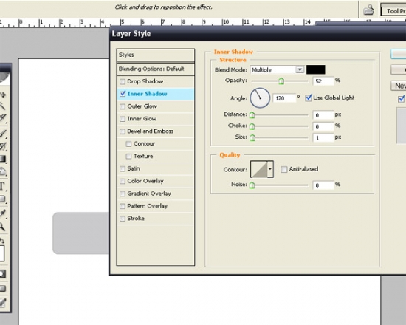Click the white foreground color box in toolbox
Image resolution: width=406 pixels, height=325 pixels.
point(2,253)
